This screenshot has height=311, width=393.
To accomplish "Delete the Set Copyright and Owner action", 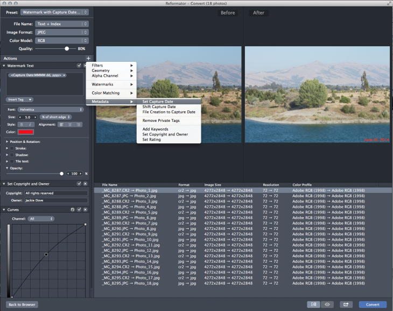I will 85,184.
